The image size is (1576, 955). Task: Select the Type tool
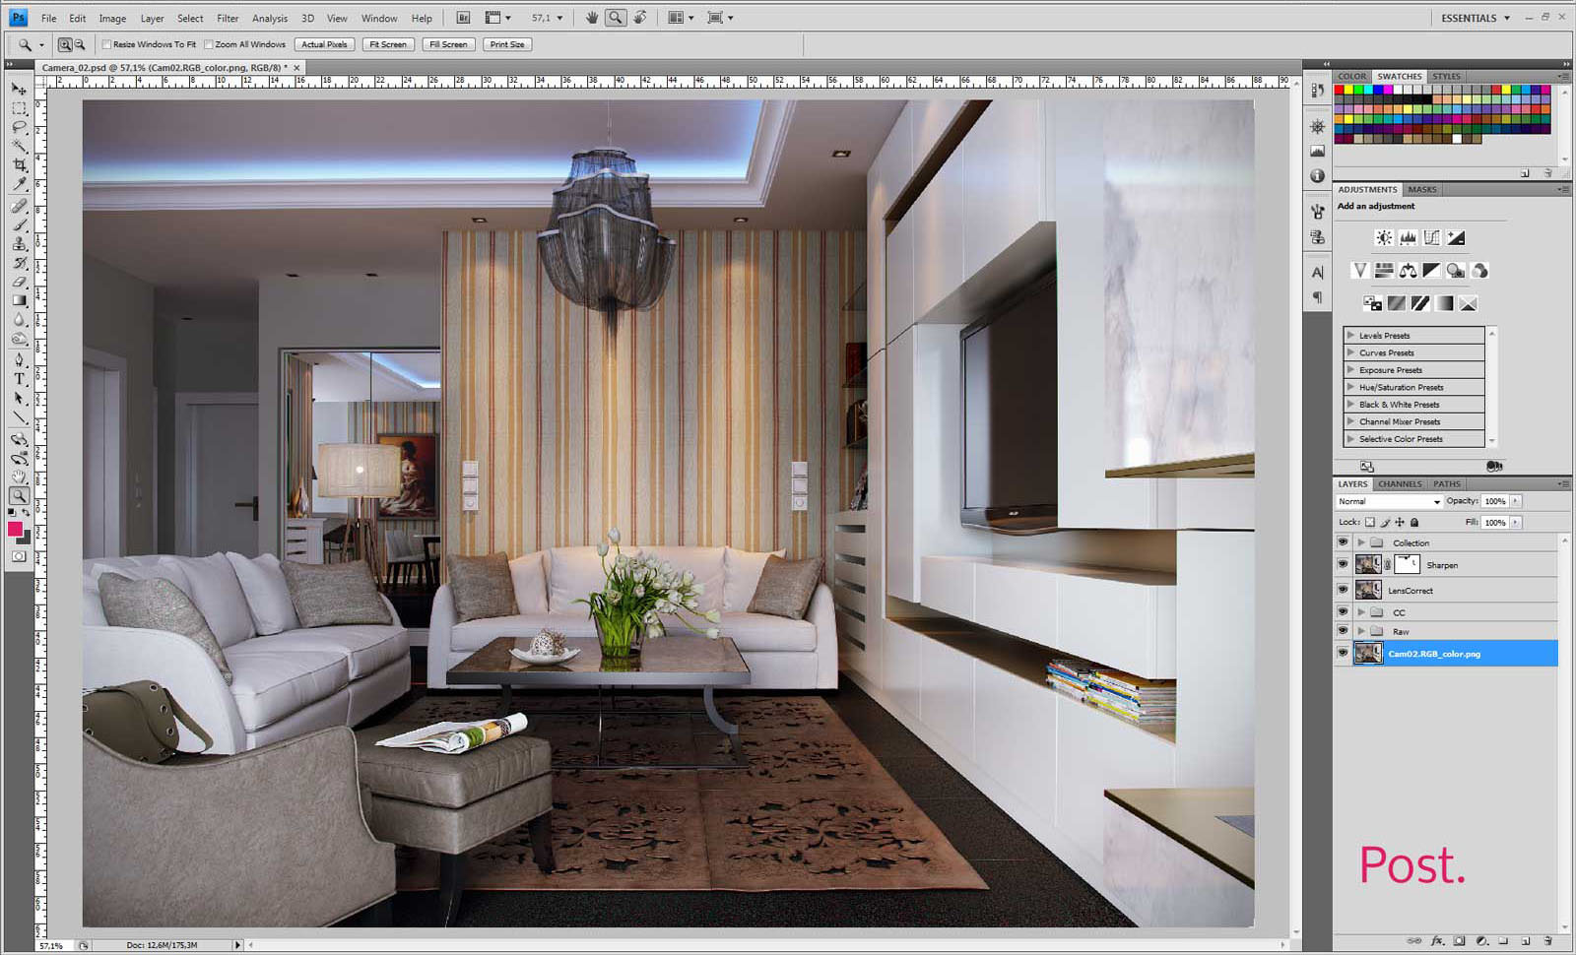[19, 379]
